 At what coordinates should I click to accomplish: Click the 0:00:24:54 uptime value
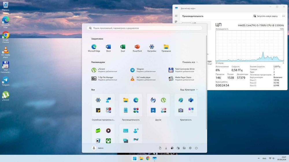coord(222,85)
